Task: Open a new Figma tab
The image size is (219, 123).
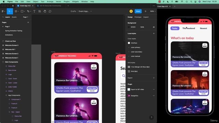Action: pyautogui.click(x=68, y=6)
